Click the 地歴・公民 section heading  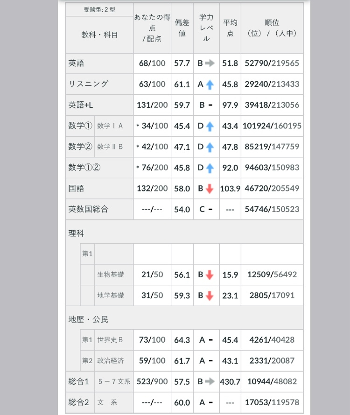tap(88, 320)
